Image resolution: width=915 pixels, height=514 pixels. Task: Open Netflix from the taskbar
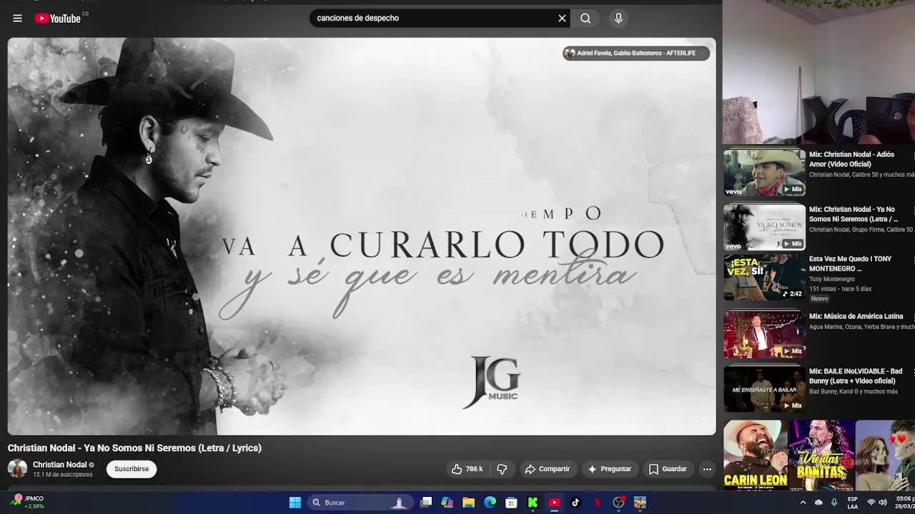coord(598,503)
